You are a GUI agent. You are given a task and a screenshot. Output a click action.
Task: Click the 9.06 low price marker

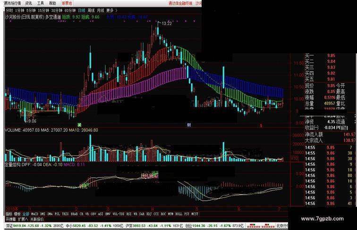32,121
